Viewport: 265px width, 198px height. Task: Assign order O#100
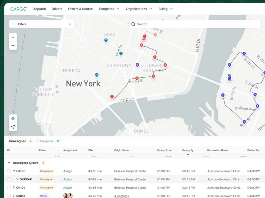pos(68,171)
